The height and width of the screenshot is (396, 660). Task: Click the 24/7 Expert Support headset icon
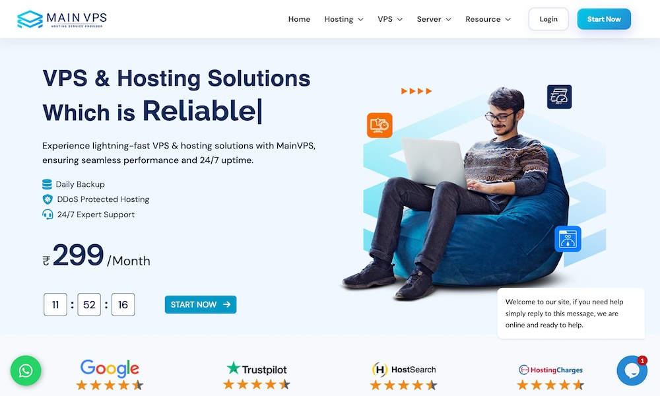pyautogui.click(x=48, y=214)
